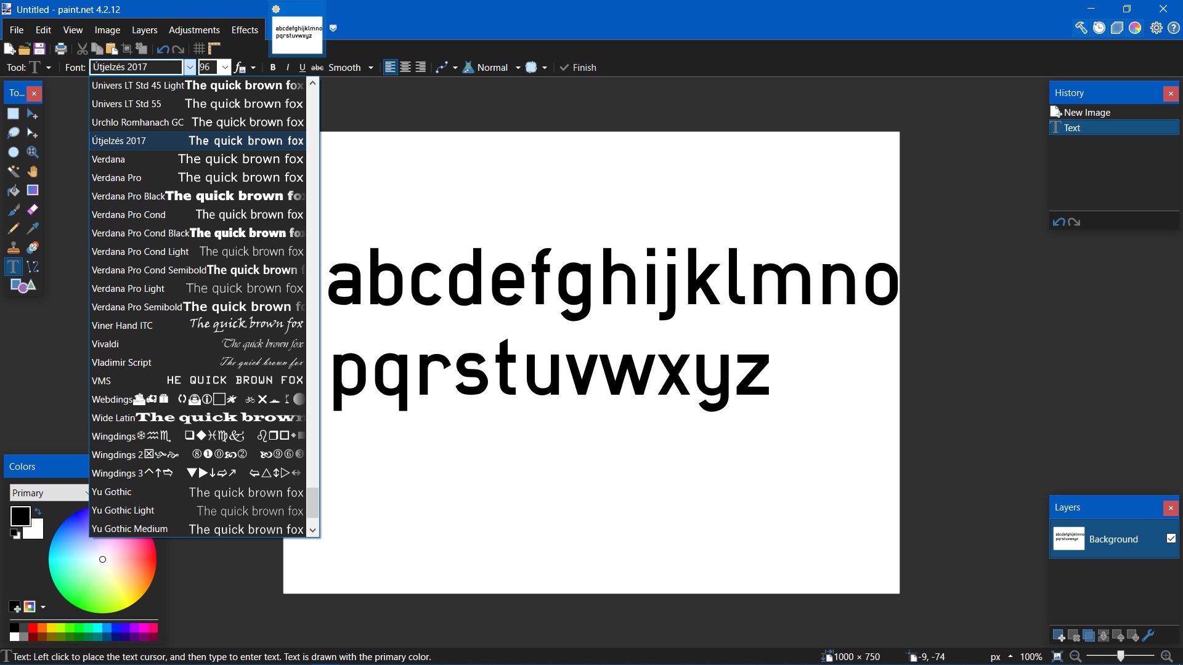Select the Magic Wand tool
1183x665 pixels.
coord(13,171)
